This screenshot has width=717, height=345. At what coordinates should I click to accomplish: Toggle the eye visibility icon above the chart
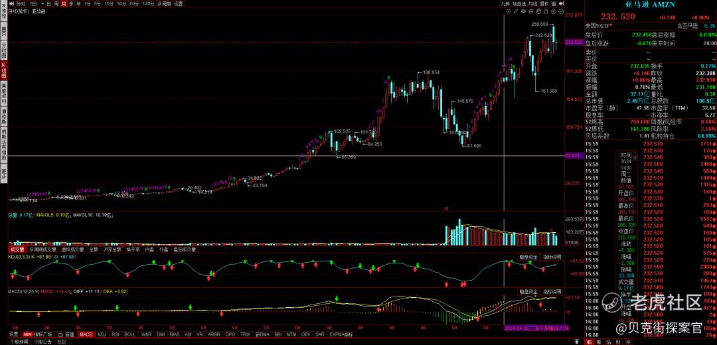point(524,11)
